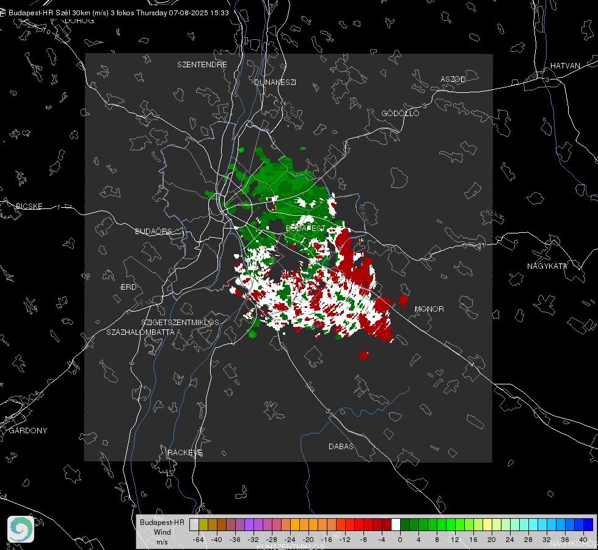
Task: Click the RÁCKEVE map label
Action: [185, 453]
